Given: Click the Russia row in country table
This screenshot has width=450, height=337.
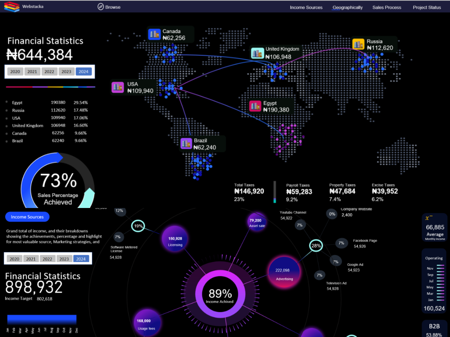Looking at the screenshot, I should 47,110.
